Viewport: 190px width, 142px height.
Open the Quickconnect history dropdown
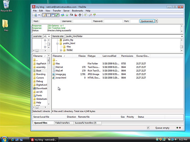click(x=156, y=21)
